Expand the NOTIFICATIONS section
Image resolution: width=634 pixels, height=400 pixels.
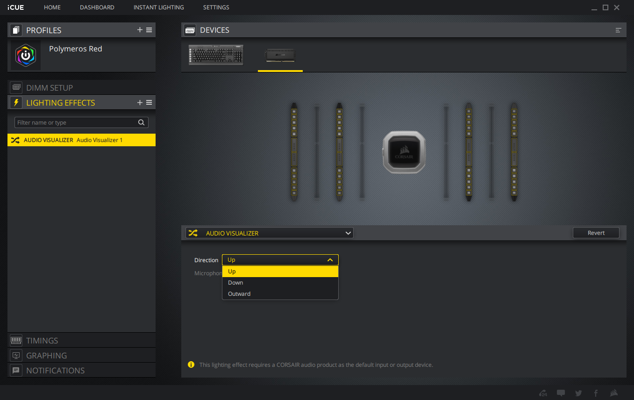point(82,371)
